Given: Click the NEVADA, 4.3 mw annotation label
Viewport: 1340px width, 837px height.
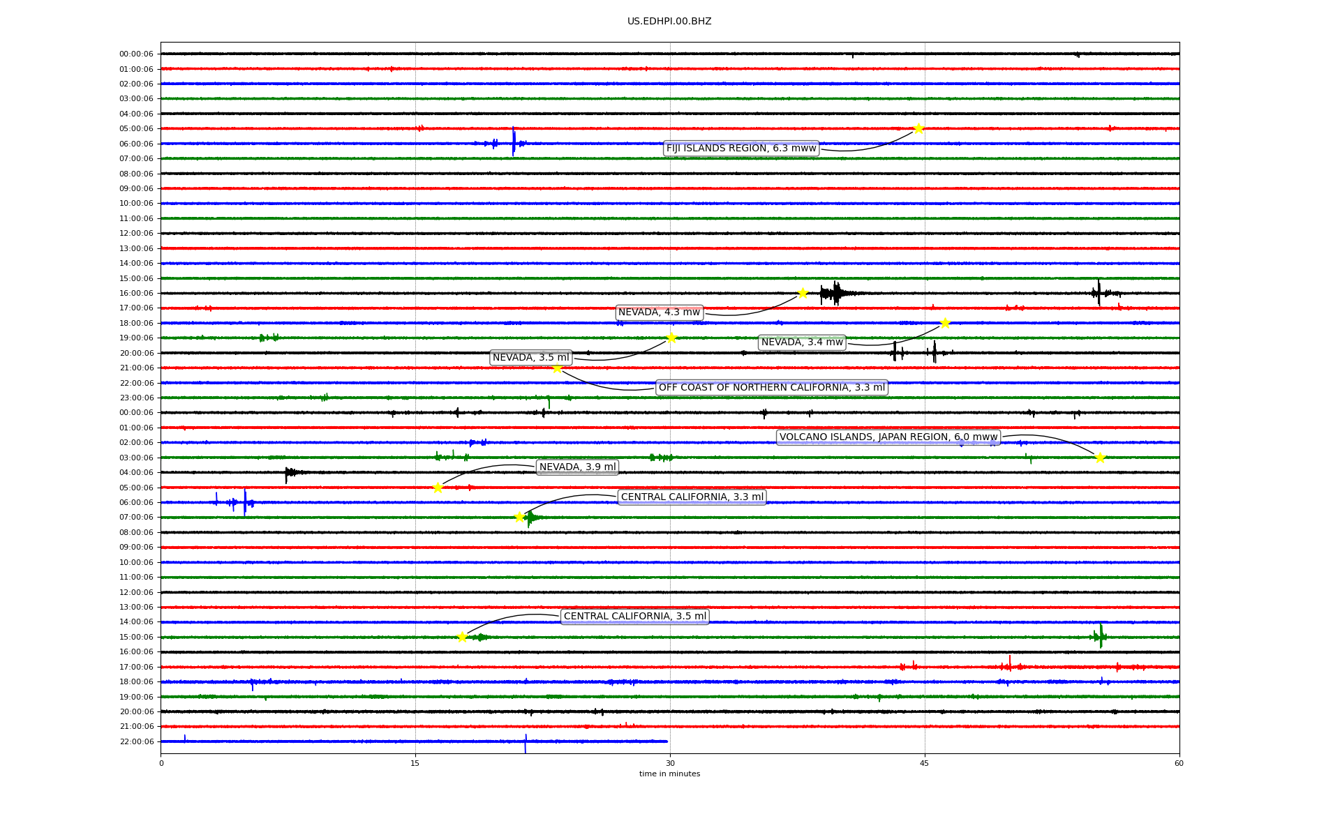Looking at the screenshot, I should click(x=659, y=312).
